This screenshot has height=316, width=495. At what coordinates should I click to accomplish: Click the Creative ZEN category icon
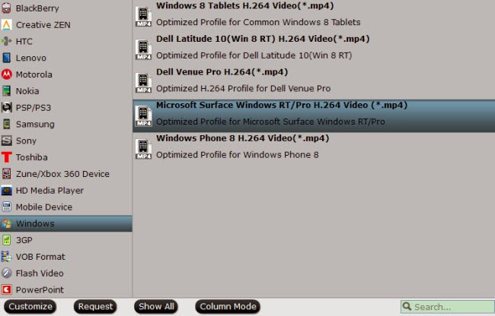[6, 24]
